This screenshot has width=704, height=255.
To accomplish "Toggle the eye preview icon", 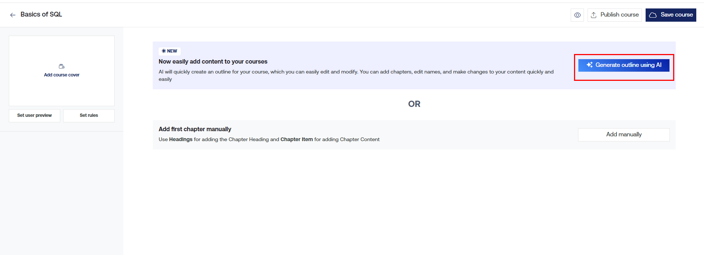I will (577, 15).
